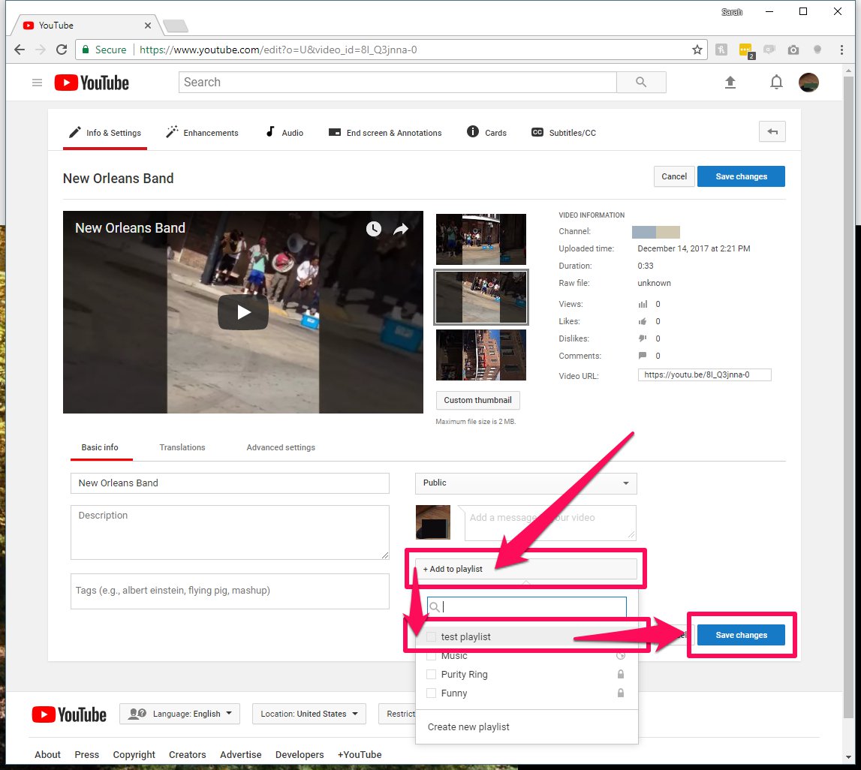Switch to the Translations sub-tab

[x=182, y=448]
